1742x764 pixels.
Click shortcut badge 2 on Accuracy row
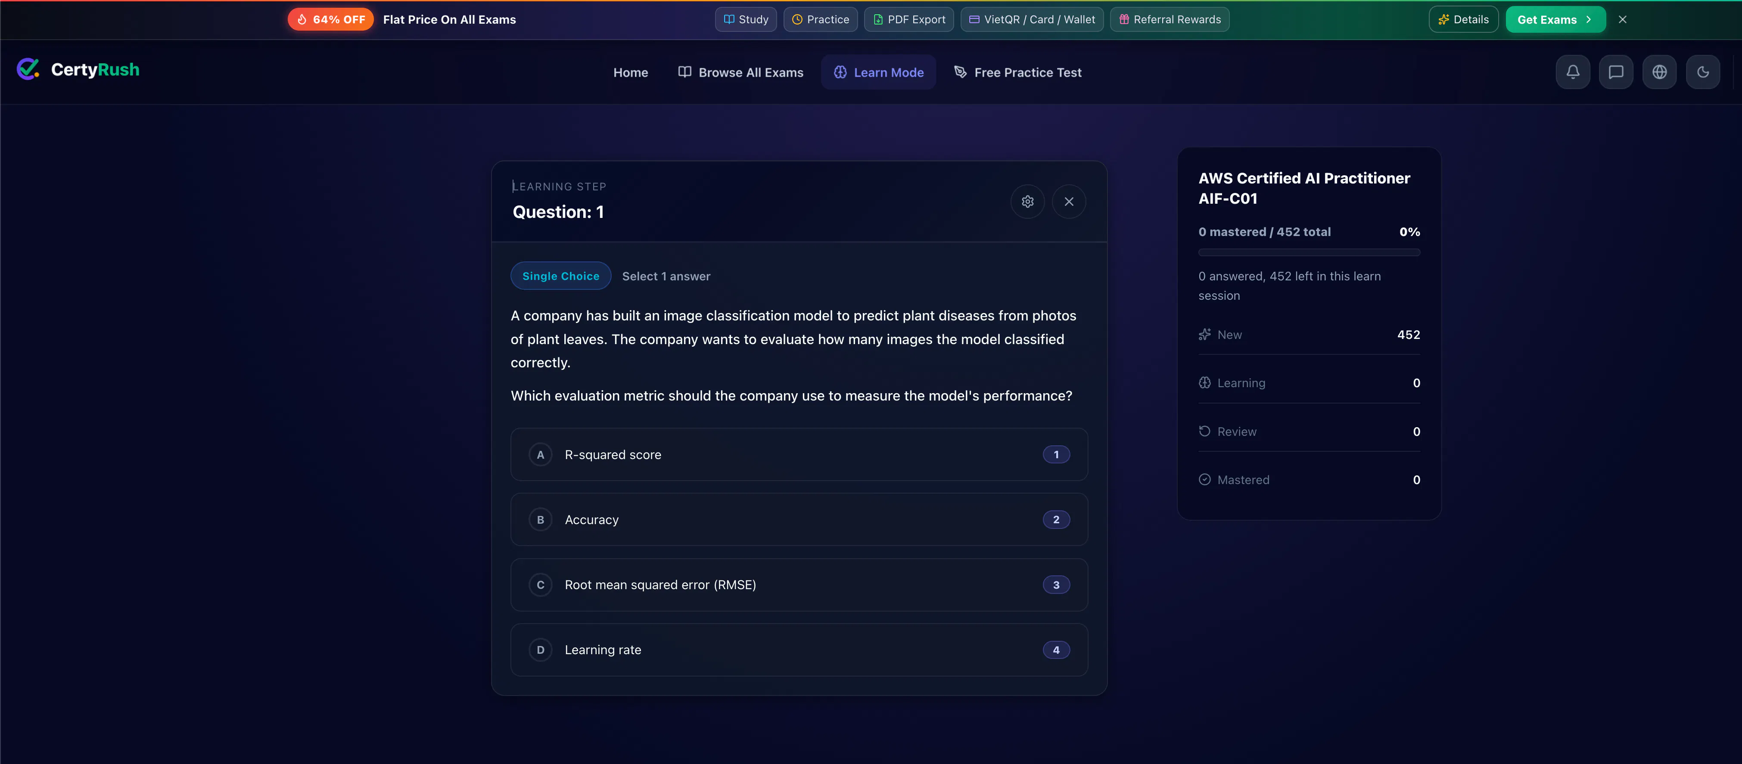[1056, 519]
